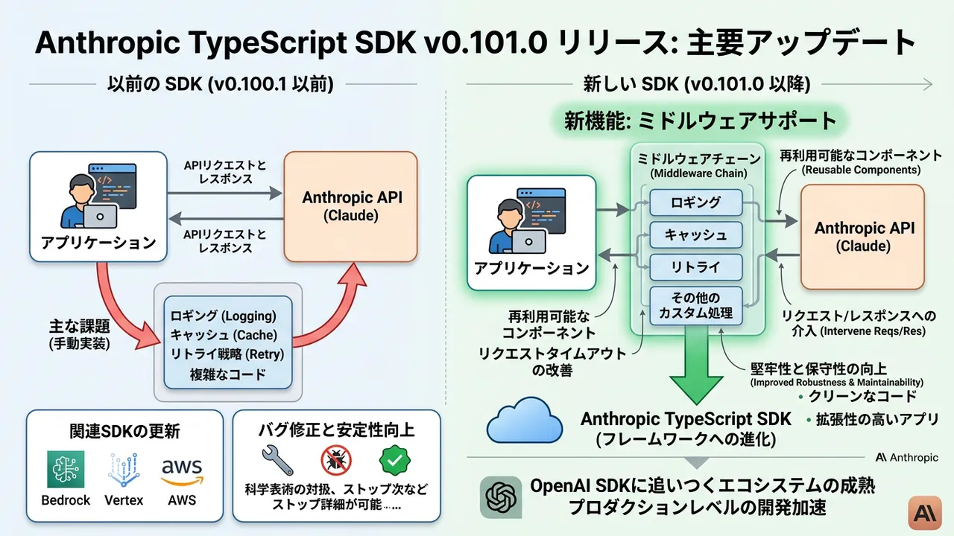Click the small Anthropic wordmark logo
Image resolution: width=954 pixels, height=536 pixels.
pyautogui.click(x=906, y=458)
